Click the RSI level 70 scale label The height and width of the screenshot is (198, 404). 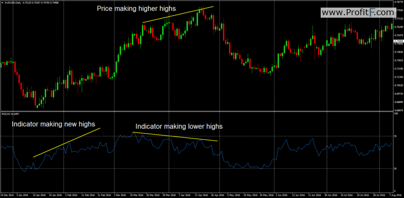[396, 136]
